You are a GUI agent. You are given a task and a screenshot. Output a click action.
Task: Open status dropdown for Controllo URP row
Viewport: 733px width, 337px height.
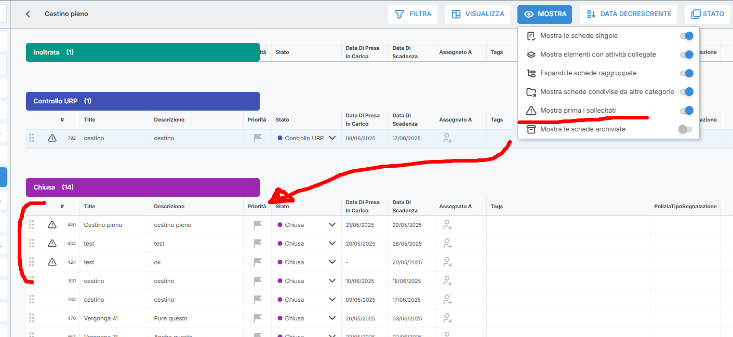tap(332, 138)
